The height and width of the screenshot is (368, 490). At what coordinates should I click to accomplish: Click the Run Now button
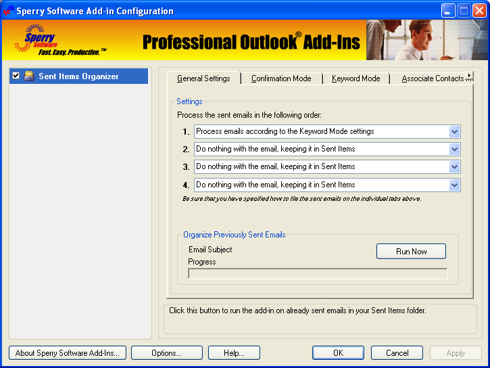[411, 252]
